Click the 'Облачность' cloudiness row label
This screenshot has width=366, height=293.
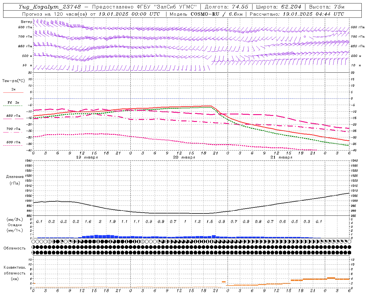pyautogui.click(x=15, y=248)
